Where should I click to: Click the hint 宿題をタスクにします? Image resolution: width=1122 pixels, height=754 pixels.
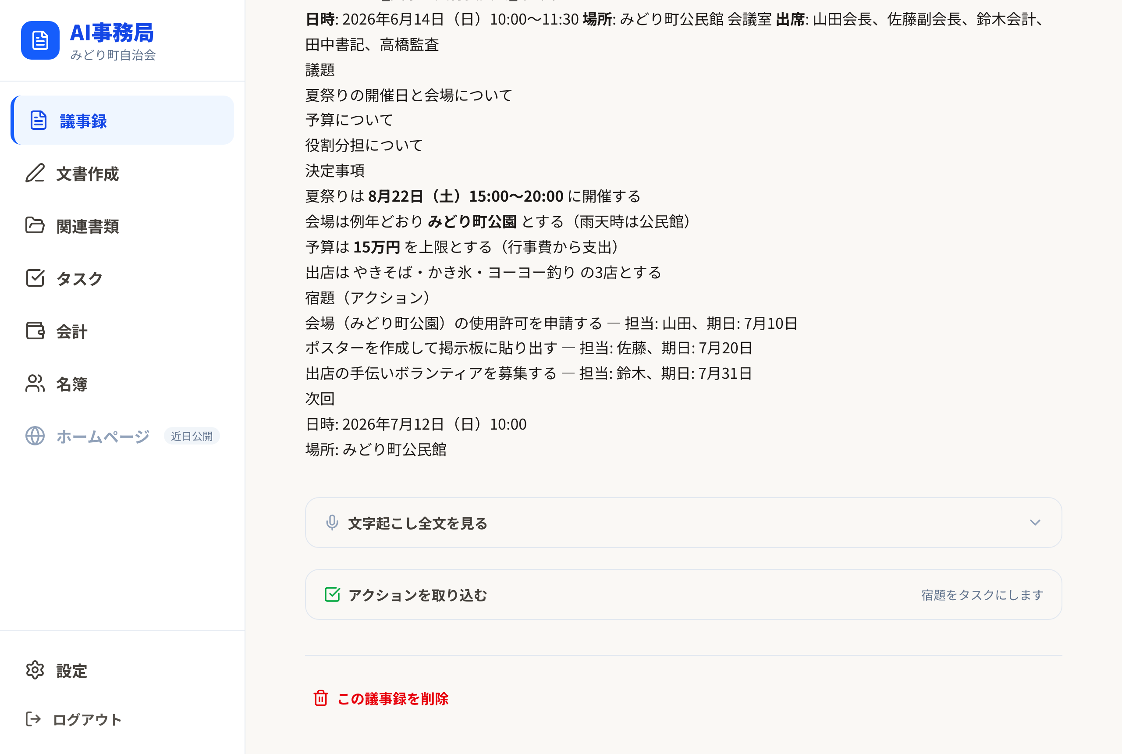coord(982,595)
